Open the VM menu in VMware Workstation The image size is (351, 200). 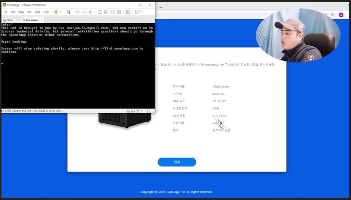coord(29,12)
